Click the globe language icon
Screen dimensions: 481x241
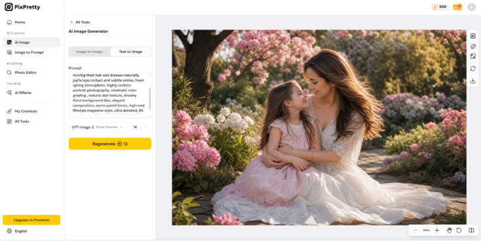tap(9, 231)
